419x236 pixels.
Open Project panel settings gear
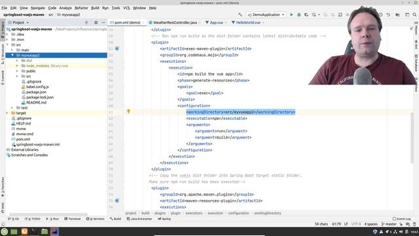(x=96, y=22)
